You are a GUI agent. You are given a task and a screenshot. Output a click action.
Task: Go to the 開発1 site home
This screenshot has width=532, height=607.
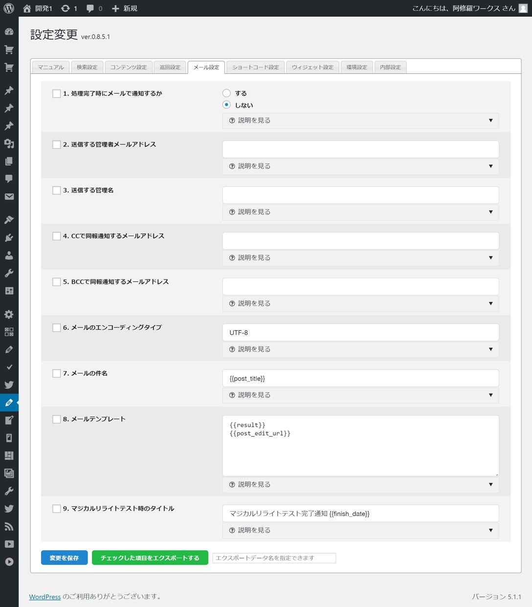click(x=38, y=8)
